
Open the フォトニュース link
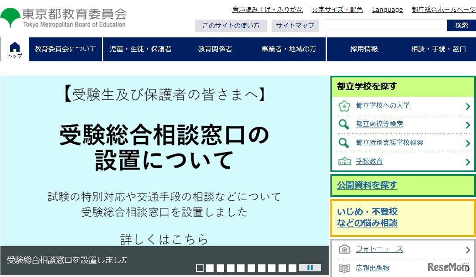[x=380, y=249]
